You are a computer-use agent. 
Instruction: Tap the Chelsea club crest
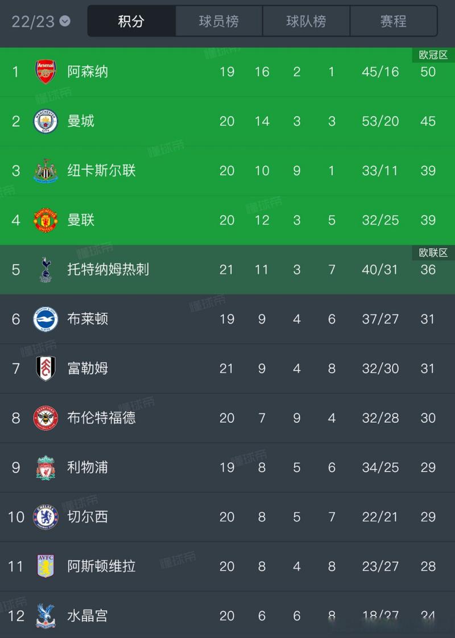point(45,517)
